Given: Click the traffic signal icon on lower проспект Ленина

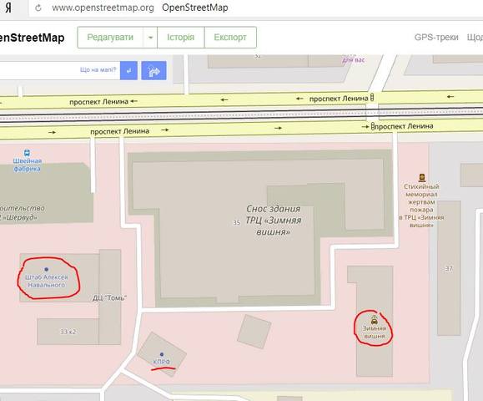Looking at the screenshot, I should (x=373, y=126).
